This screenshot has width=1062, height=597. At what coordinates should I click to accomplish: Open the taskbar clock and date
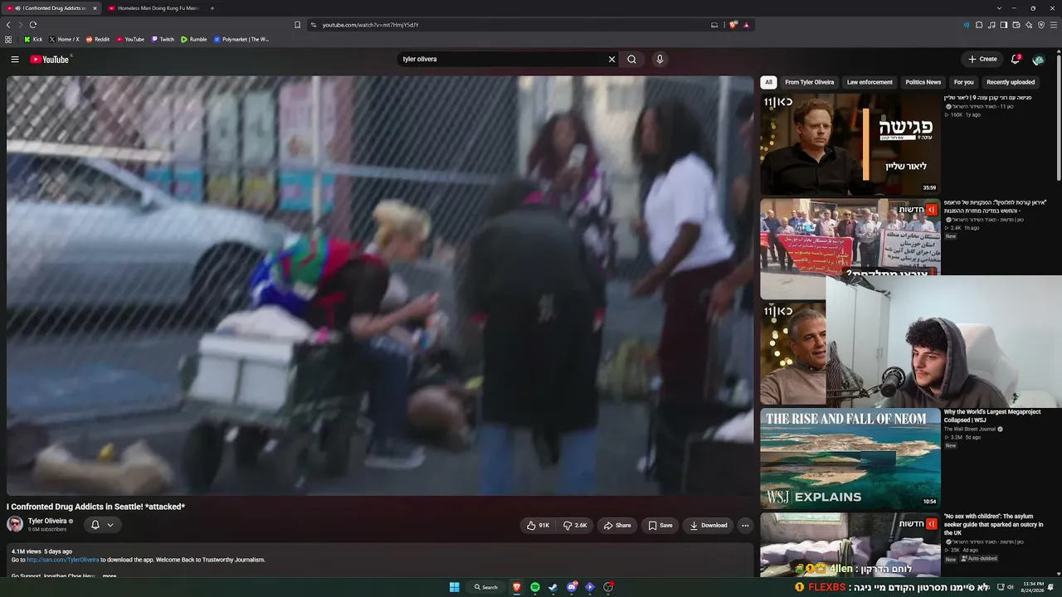pos(1033,587)
